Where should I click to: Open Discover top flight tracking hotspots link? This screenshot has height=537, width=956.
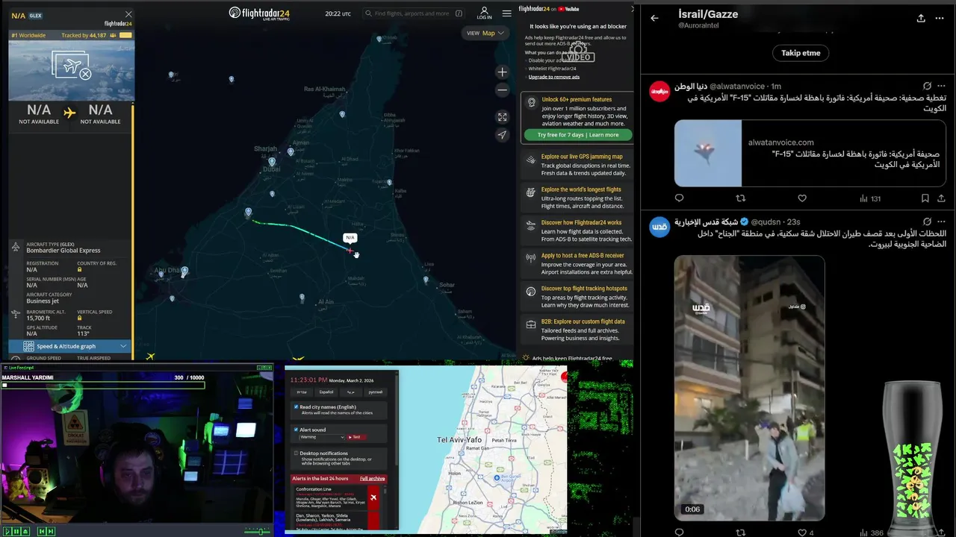pos(584,289)
